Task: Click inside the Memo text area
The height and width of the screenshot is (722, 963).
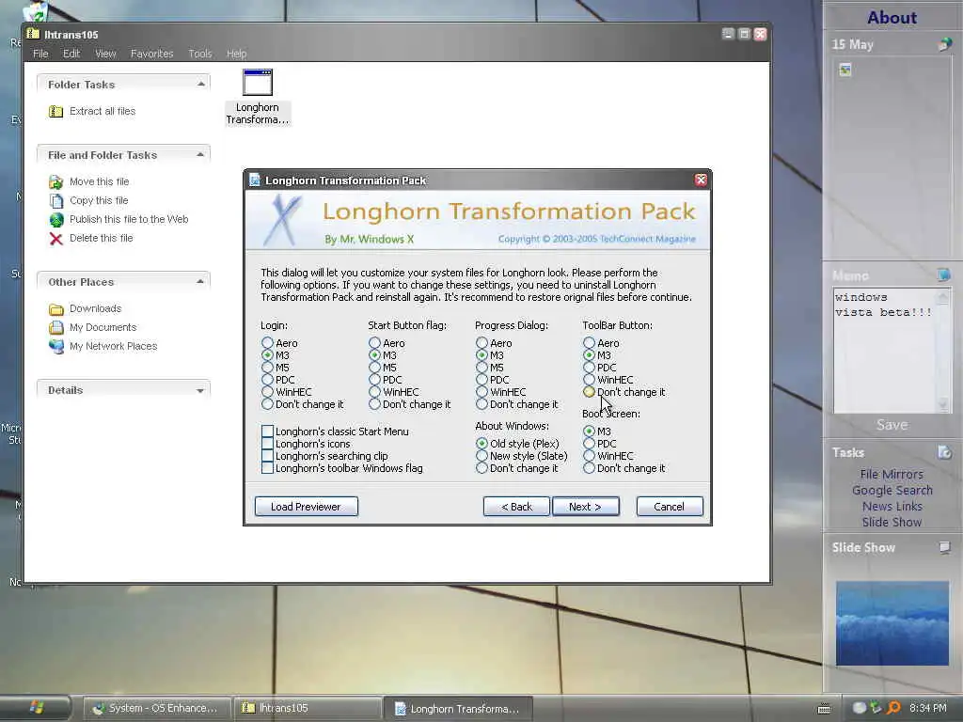Action: (x=884, y=351)
